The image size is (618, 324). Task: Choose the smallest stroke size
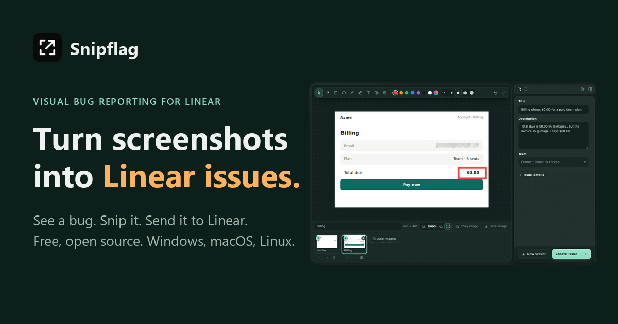(x=445, y=93)
